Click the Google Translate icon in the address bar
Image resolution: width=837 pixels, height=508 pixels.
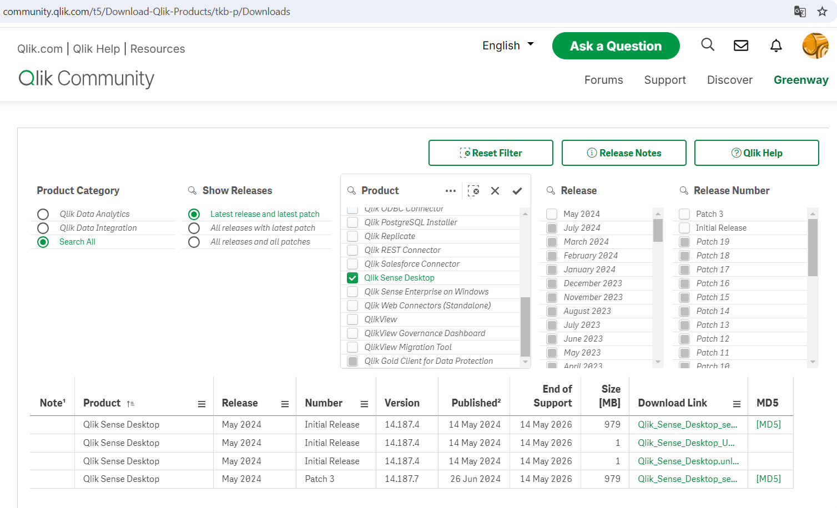(800, 11)
